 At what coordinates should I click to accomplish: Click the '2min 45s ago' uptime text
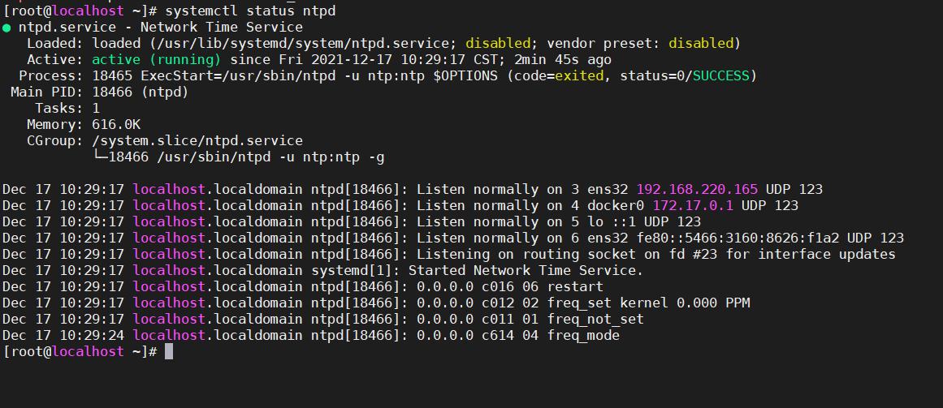click(563, 59)
